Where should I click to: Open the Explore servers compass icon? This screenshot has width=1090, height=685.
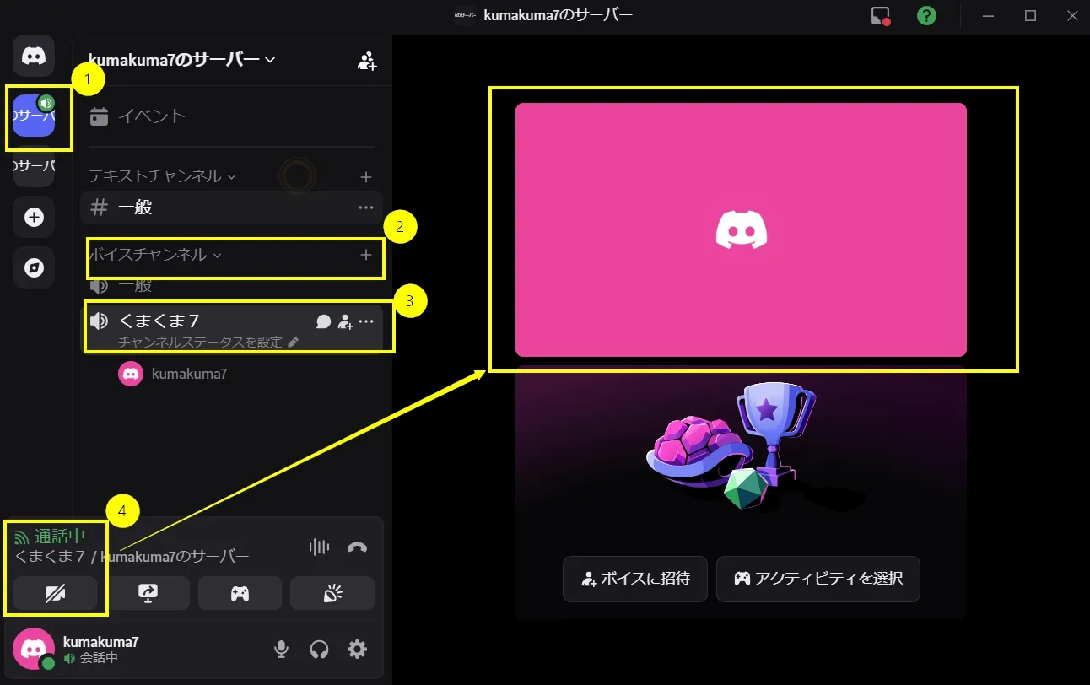point(33,267)
